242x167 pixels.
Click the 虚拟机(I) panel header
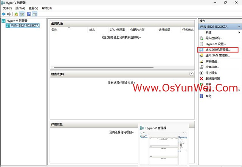(x=122, y=24)
